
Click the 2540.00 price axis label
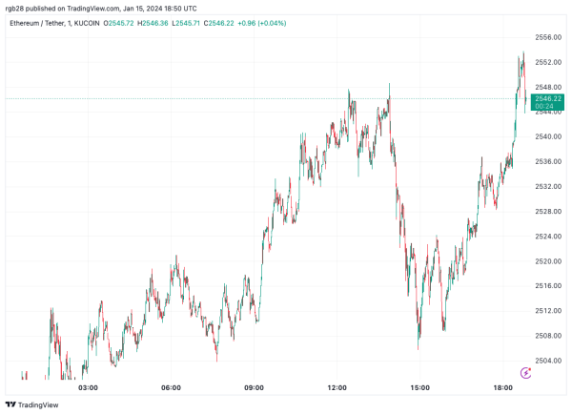(x=548, y=136)
